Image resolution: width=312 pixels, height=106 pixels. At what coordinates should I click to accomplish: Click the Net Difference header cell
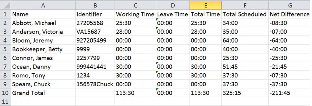(290, 14)
